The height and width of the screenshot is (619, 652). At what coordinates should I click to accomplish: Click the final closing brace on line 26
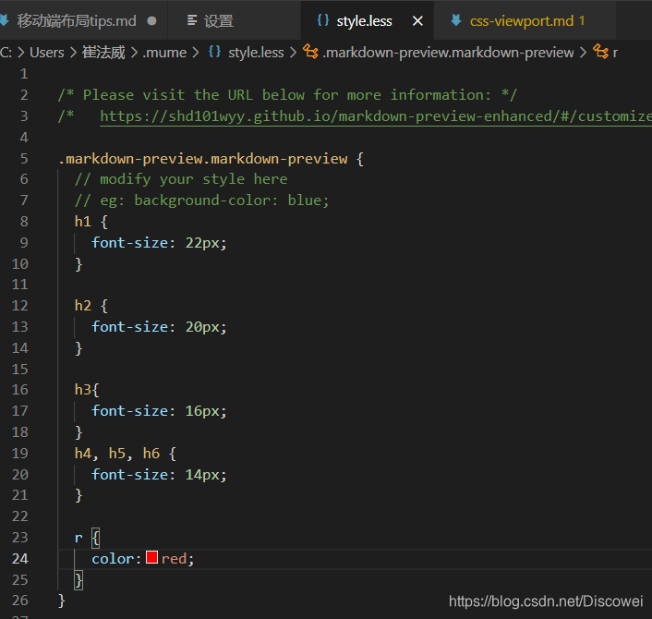[x=62, y=601]
